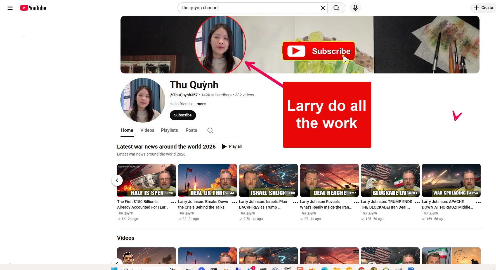Click the '53:20' duration badge
The height and width of the screenshot is (270, 496).
(169, 193)
